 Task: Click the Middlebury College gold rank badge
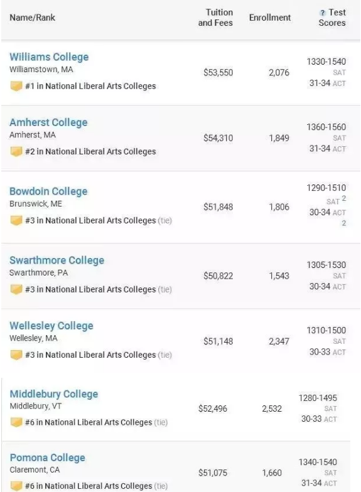pos(16,422)
